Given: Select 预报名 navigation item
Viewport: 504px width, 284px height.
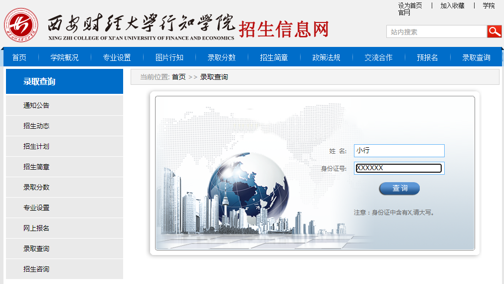Looking at the screenshot, I should (x=427, y=57).
